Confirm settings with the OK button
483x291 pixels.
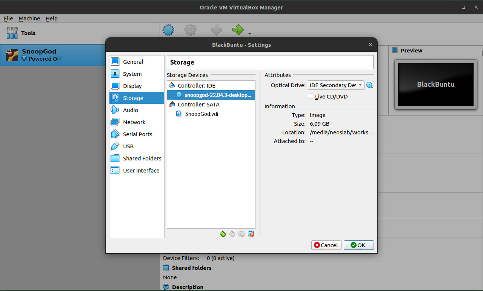(359, 245)
